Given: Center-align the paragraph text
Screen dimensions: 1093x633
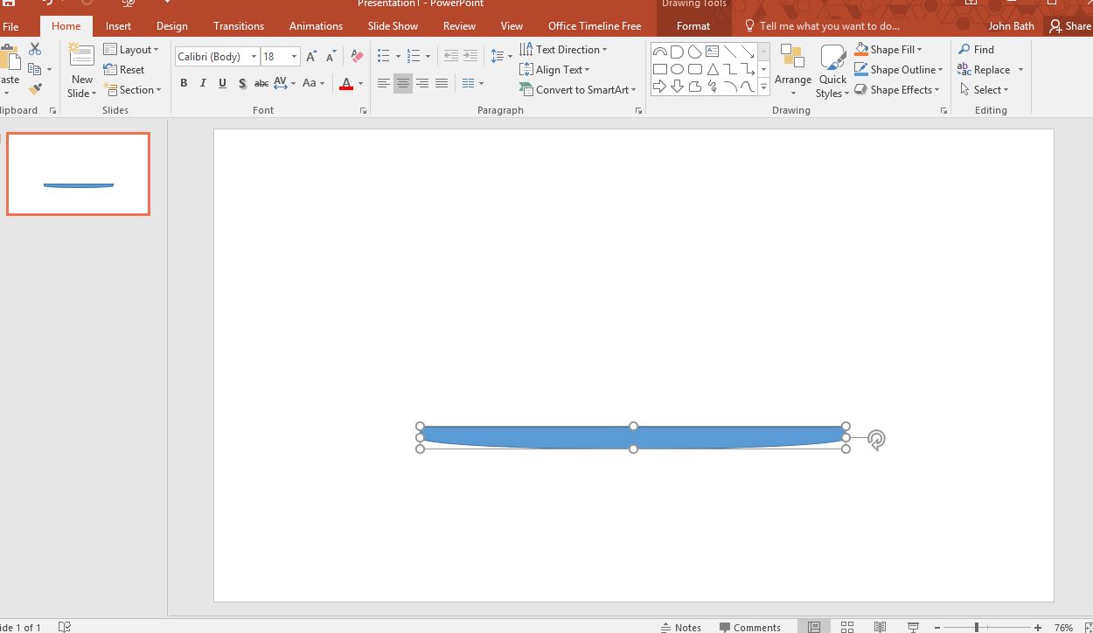Looking at the screenshot, I should point(402,83).
